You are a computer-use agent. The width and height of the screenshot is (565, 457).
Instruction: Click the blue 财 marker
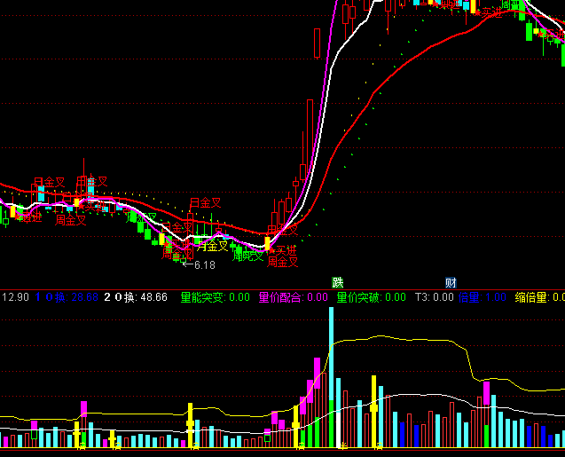click(451, 282)
